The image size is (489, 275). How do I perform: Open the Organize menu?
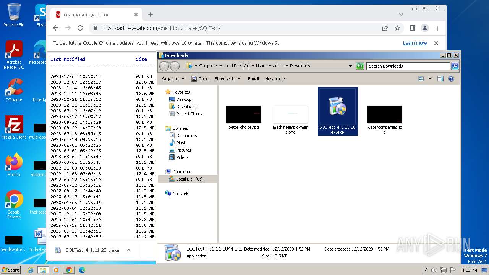click(x=173, y=79)
